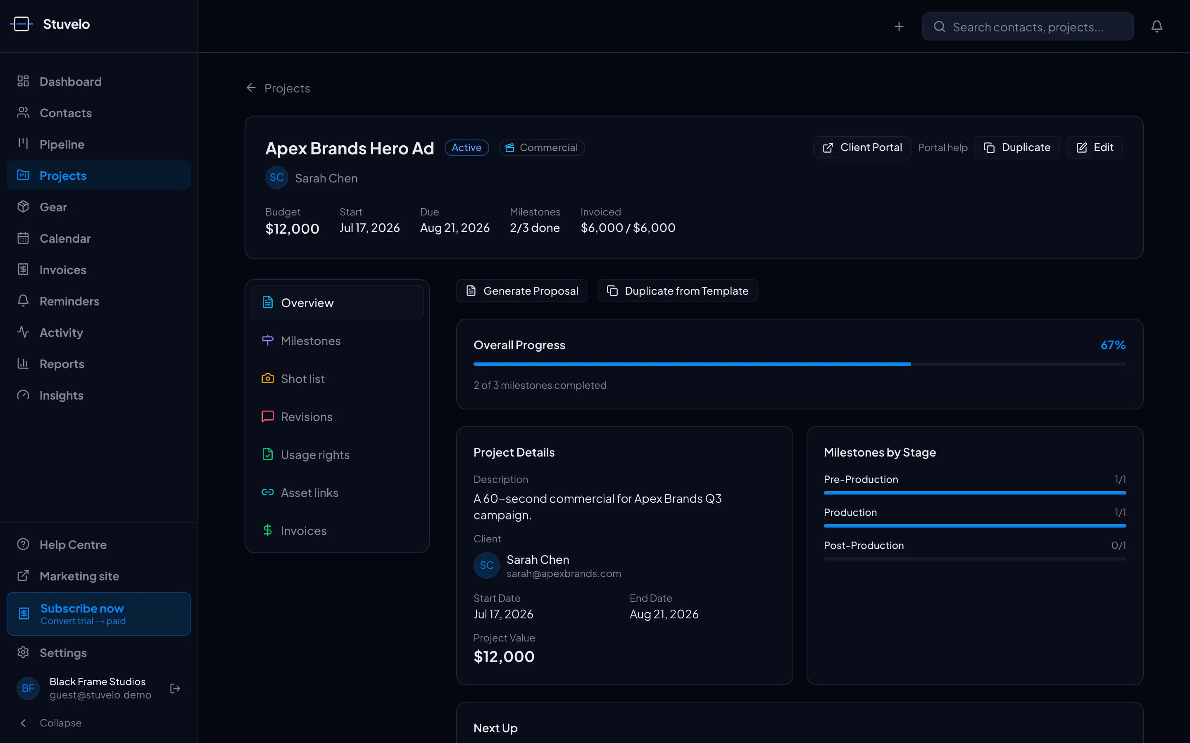Screen dimensions: 1190x743
Task: Open the Calendar sidebar icon
Action: point(23,238)
